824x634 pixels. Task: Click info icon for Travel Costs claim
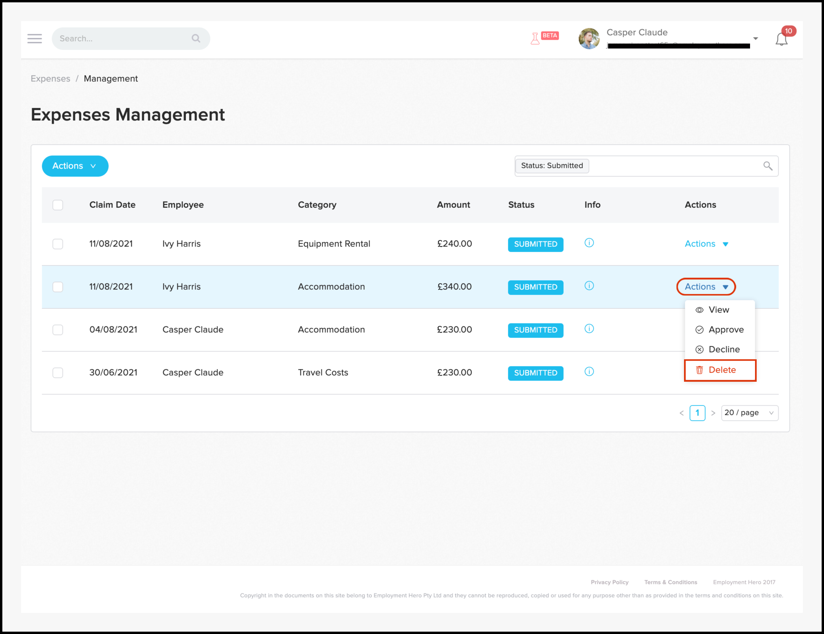pyautogui.click(x=589, y=372)
